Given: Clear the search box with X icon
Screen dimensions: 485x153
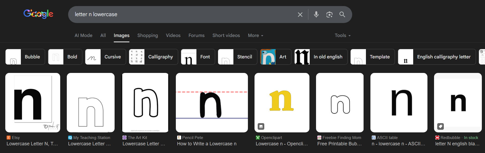Looking at the screenshot, I should point(300,15).
